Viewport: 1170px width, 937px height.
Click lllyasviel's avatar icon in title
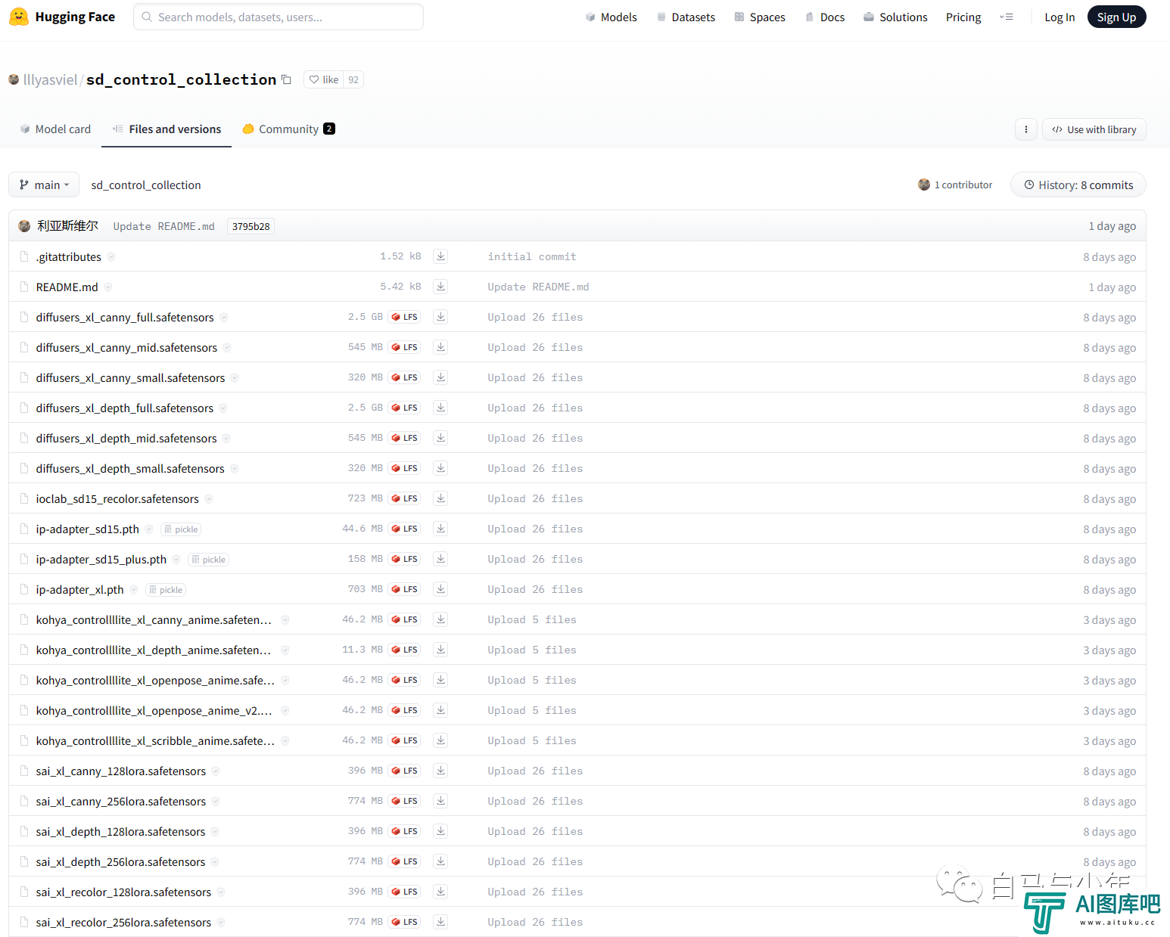14,79
